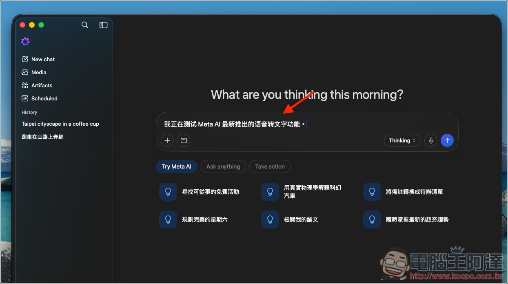Screen dimensions: 508x284
Task: Click the search magnifier icon in sidebar
Action: [85, 25]
